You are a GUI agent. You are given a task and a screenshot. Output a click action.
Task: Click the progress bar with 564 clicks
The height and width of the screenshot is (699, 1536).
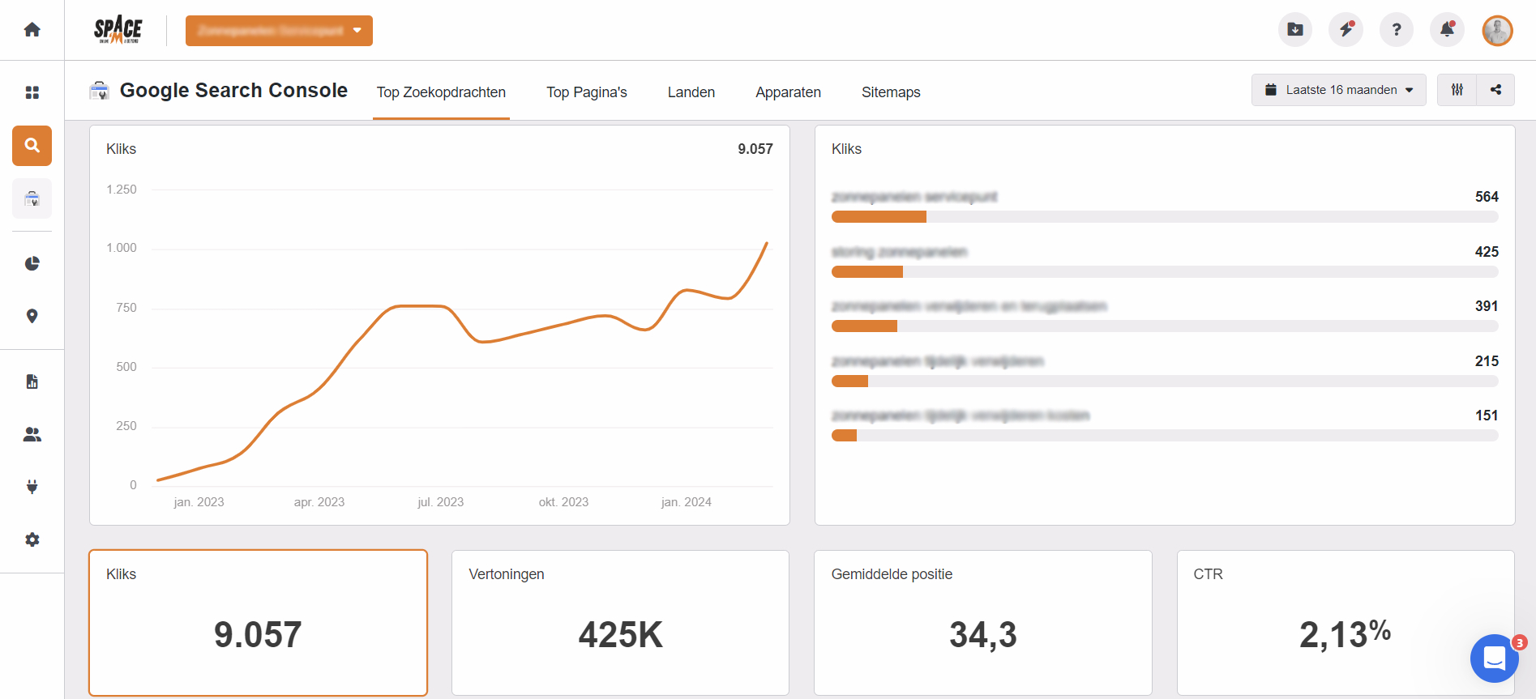[x=1165, y=217]
